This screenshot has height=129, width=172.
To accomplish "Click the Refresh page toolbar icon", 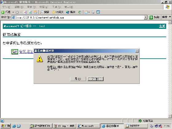I will [30, 12].
